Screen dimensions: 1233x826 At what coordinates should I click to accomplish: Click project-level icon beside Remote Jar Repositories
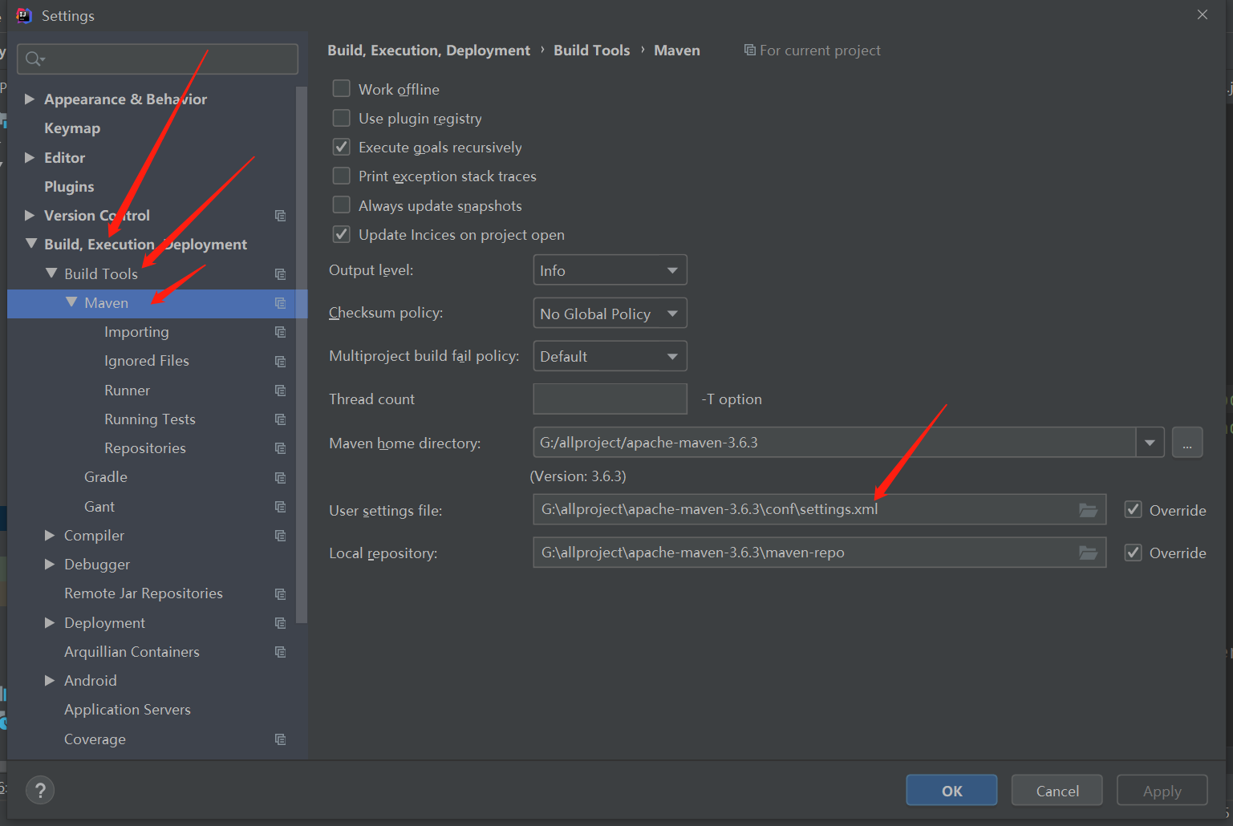point(280,593)
